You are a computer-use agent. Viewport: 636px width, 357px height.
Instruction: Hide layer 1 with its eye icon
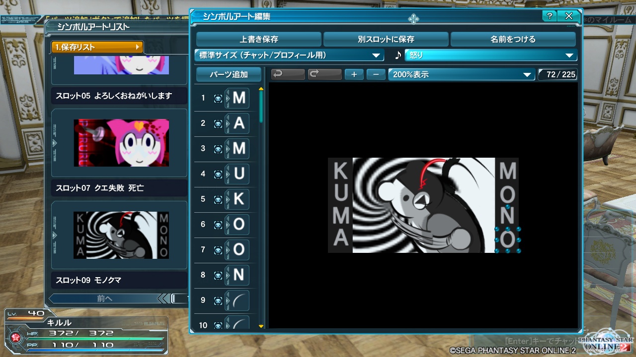[218, 99]
